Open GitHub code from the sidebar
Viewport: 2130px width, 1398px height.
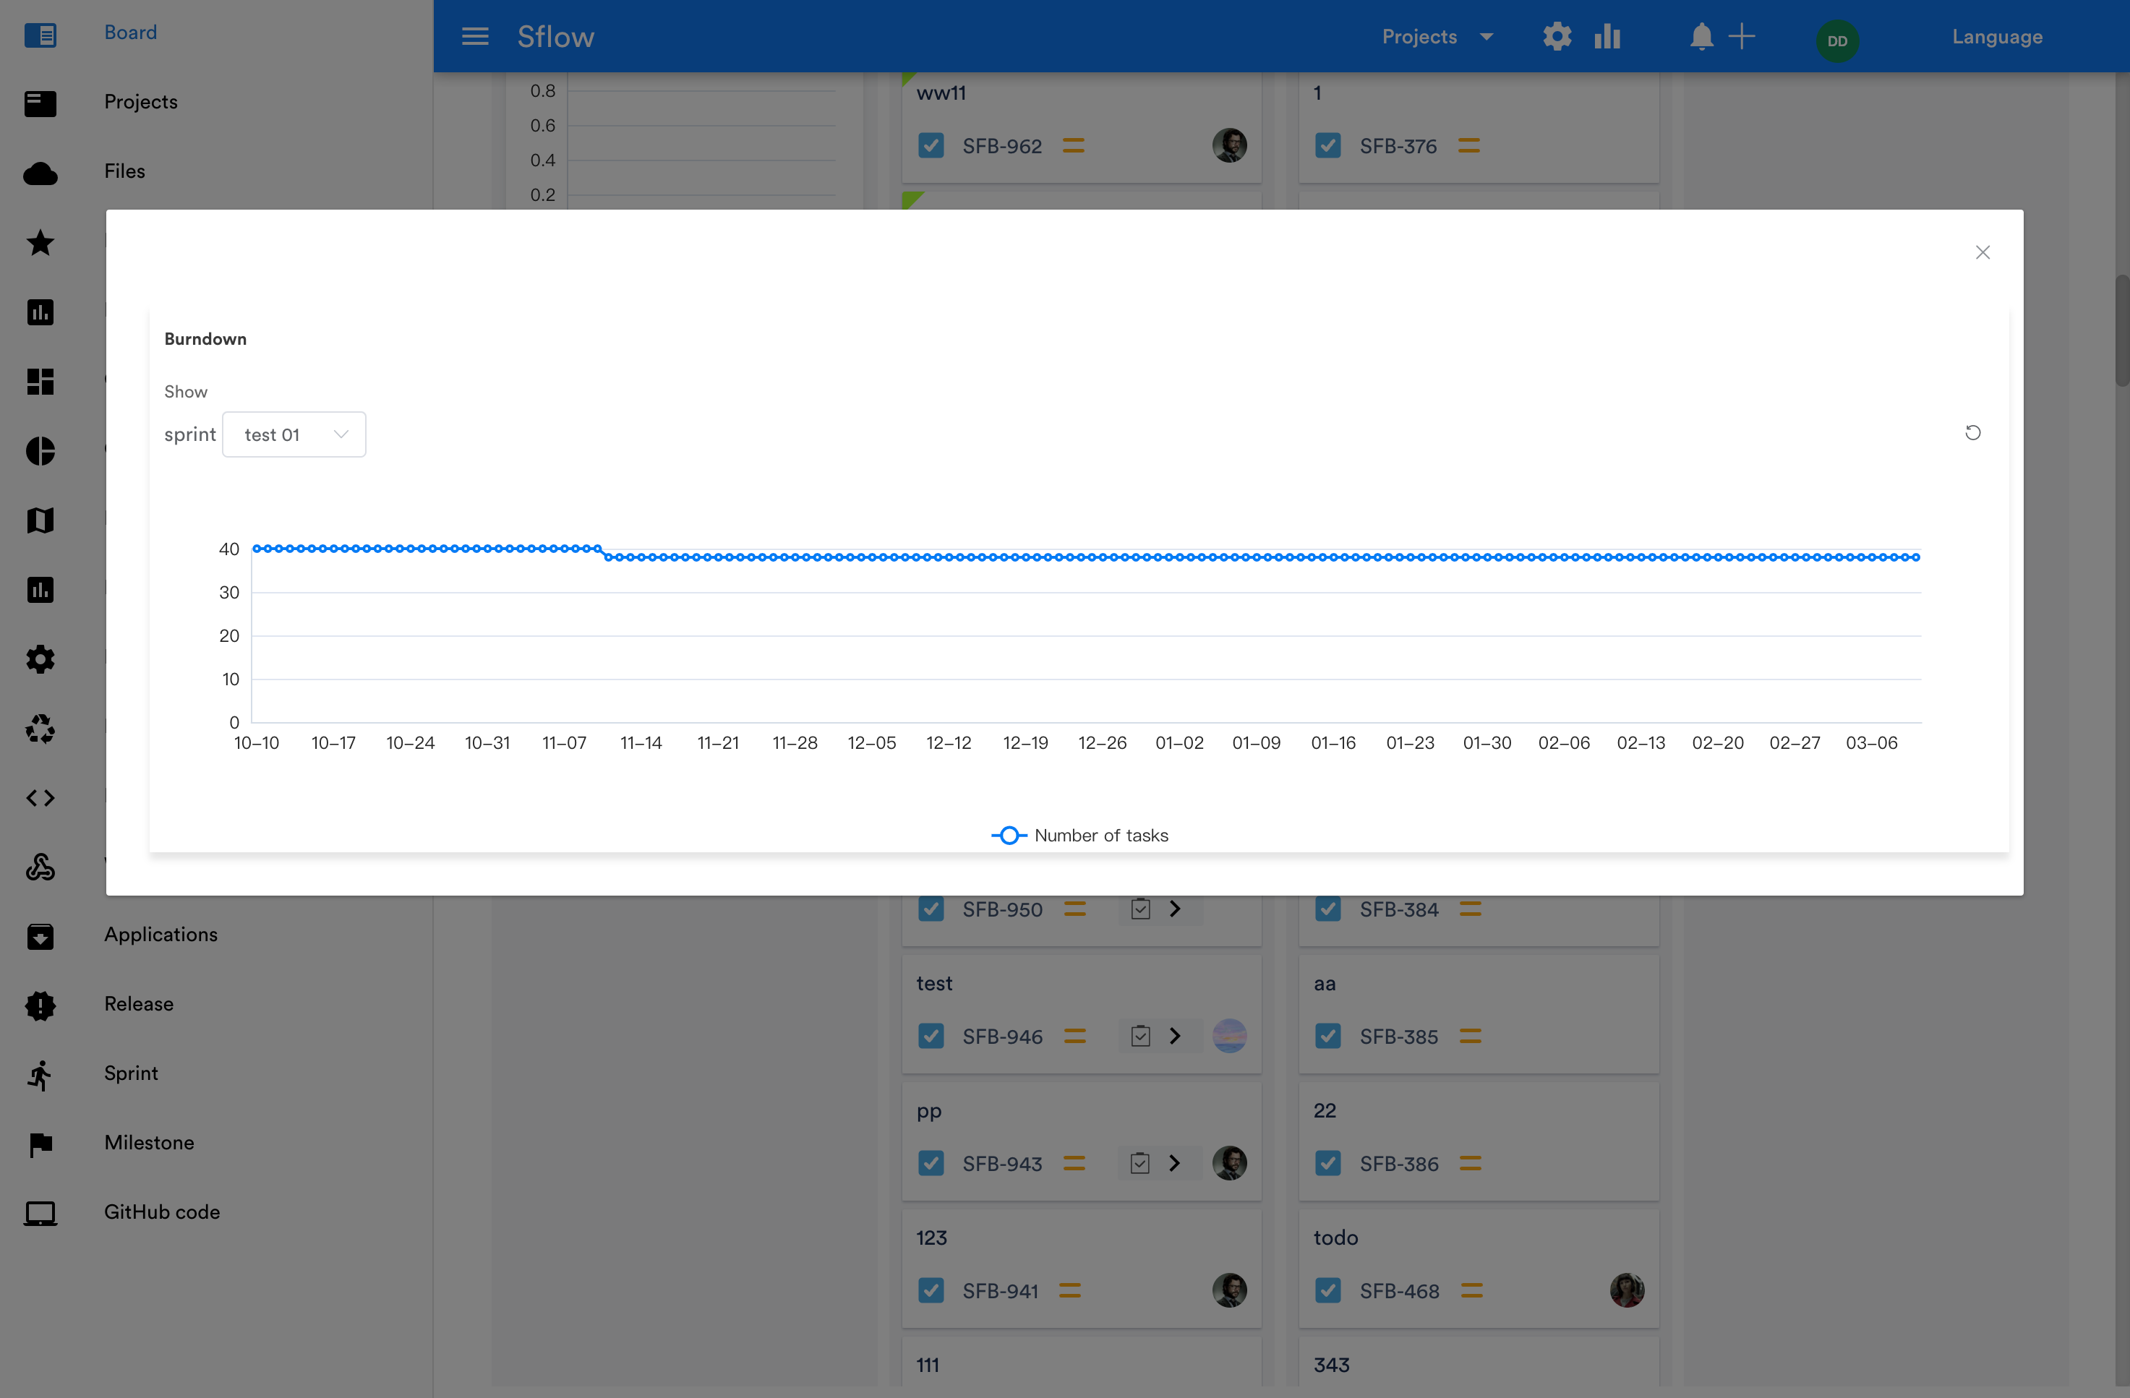pos(161,1212)
